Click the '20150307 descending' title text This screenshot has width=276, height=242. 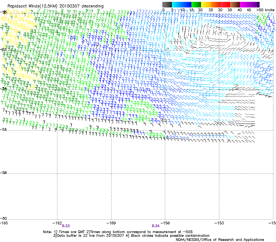click(82, 6)
